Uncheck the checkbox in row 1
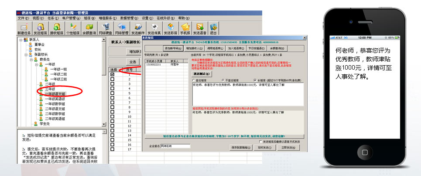 [113, 75]
